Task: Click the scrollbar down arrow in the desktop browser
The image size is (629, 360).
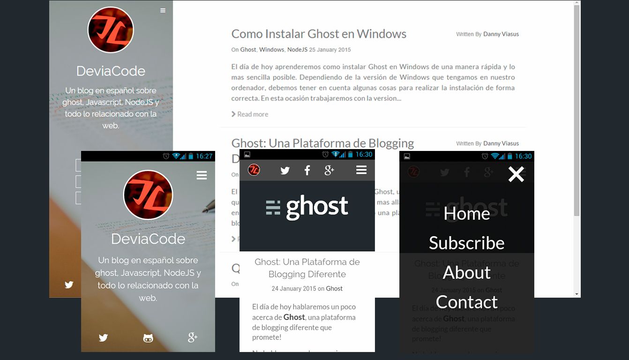Action: point(577,294)
